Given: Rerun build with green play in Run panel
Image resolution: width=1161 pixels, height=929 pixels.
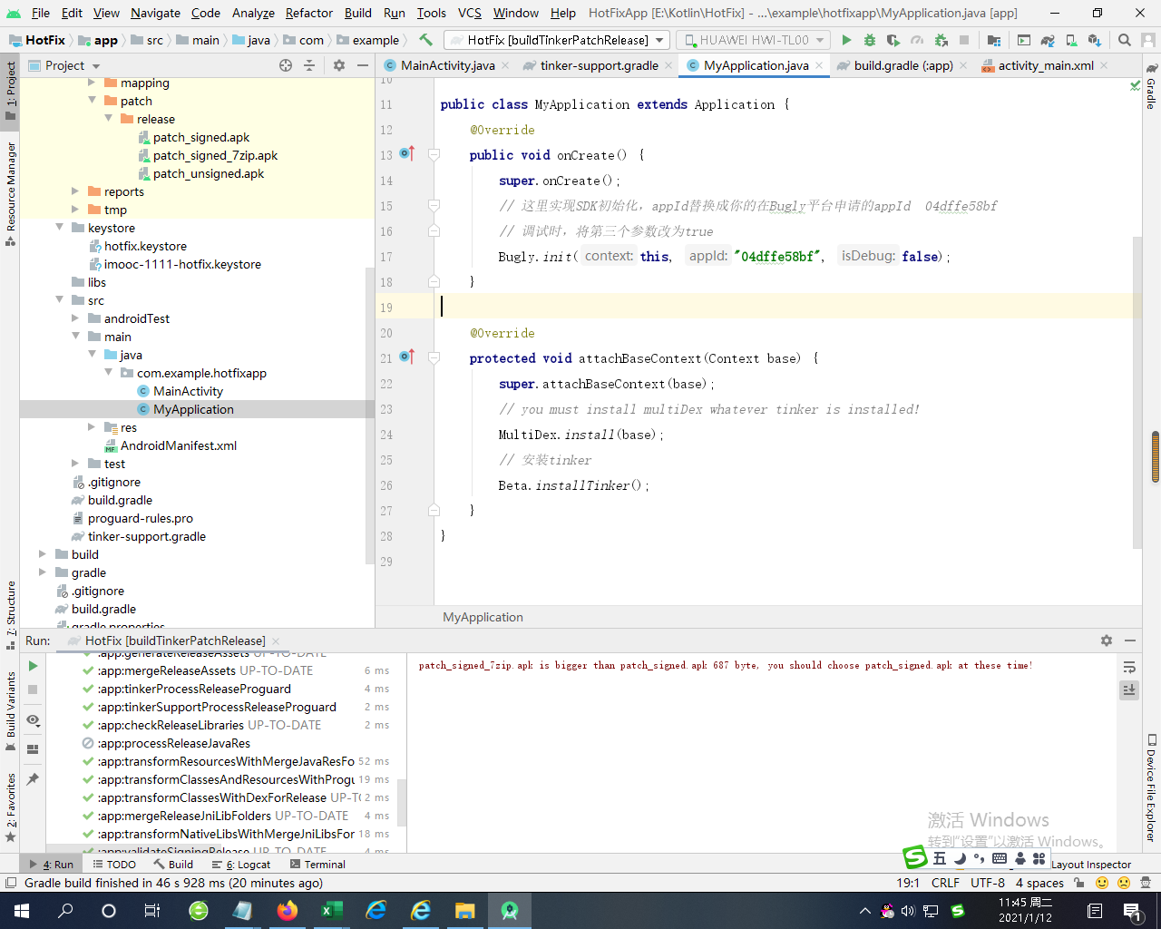Looking at the screenshot, I should [33, 666].
